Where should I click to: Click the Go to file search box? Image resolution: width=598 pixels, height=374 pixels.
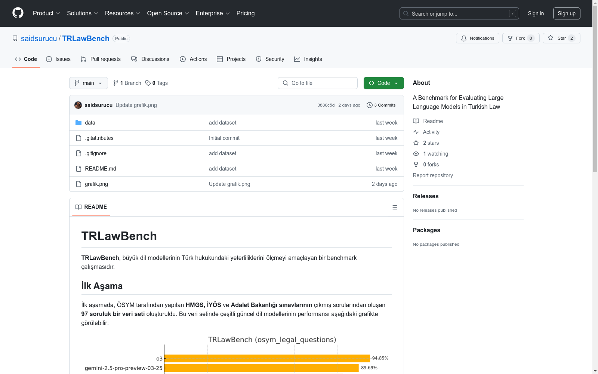318,83
